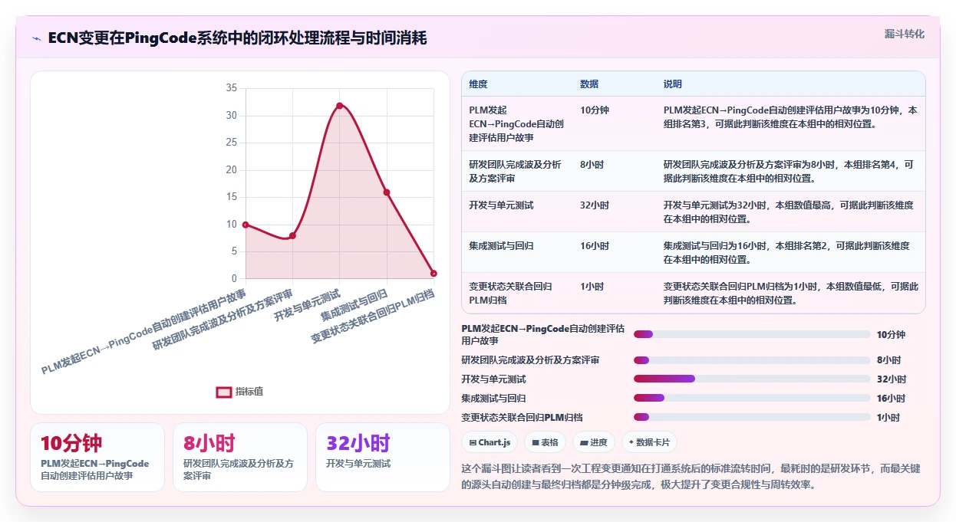This screenshot has height=522, width=956.
Task: Select the 表格 tag chip
Action: 545,442
